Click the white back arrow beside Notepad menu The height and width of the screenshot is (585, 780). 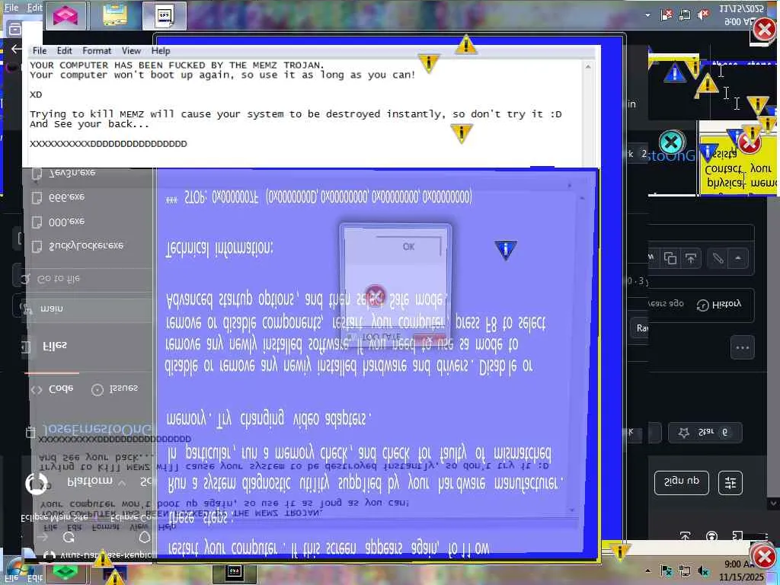[17, 49]
